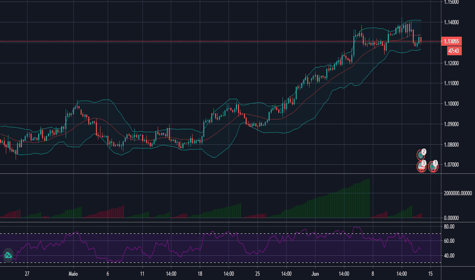475x280 pixels.
Task: Click the 27 date label on time axis
Action: coord(27,274)
